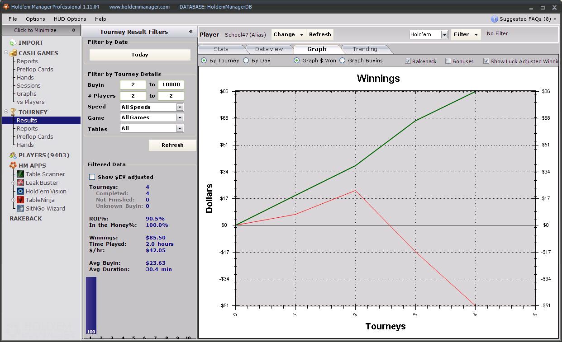Click the Players people icon
This screenshot has width=562, height=342.
[x=13, y=155]
